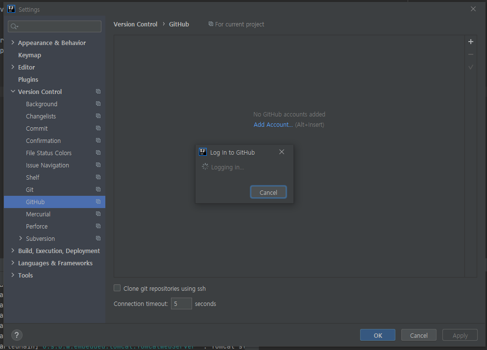
Task: Click project-level icon beside Background
Action: (98, 104)
